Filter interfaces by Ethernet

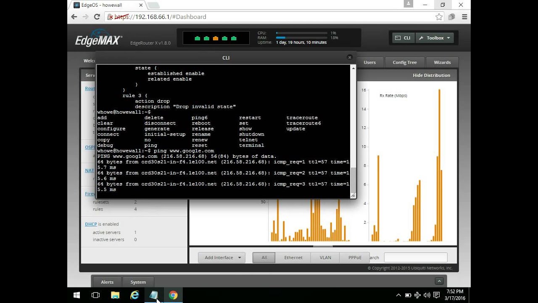293,258
